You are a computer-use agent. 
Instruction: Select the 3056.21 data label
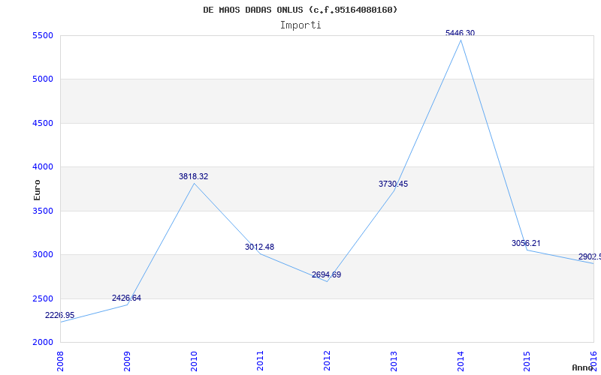coord(526,243)
